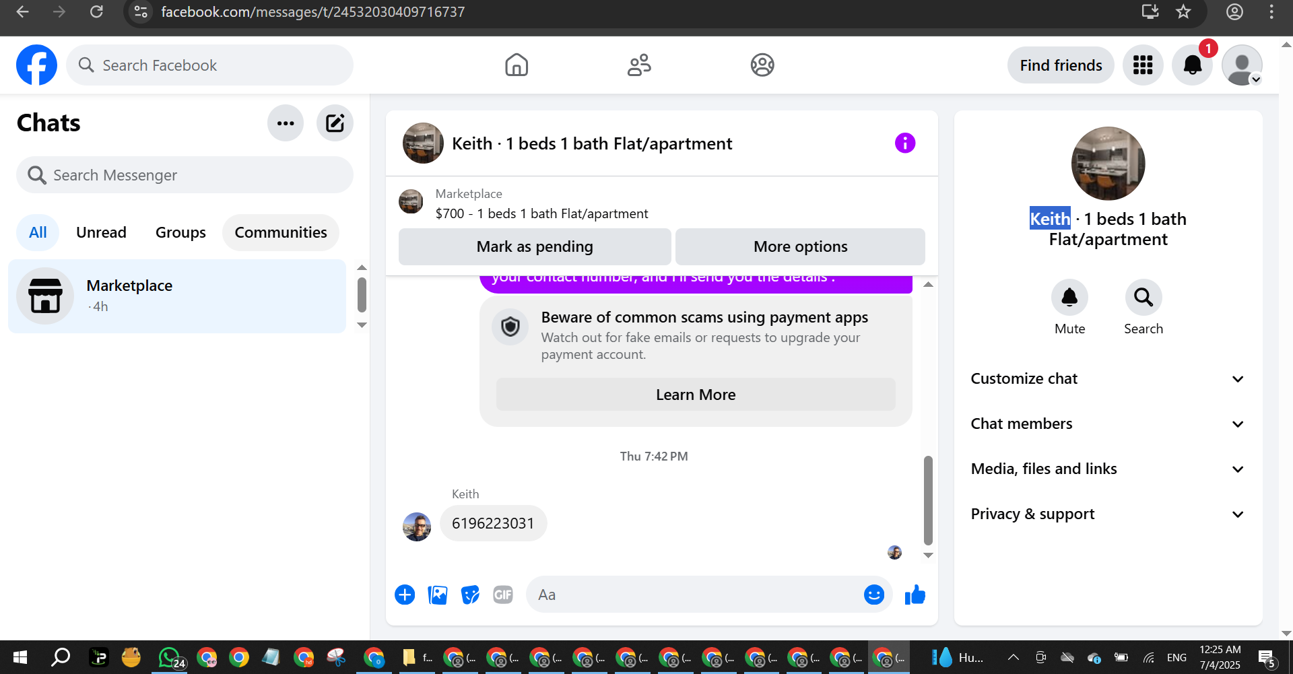Open browser three-dot menu
1293x674 pixels.
[1271, 11]
